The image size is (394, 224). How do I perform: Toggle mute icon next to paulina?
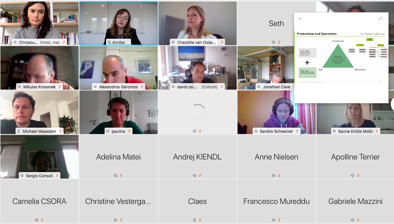129,131
